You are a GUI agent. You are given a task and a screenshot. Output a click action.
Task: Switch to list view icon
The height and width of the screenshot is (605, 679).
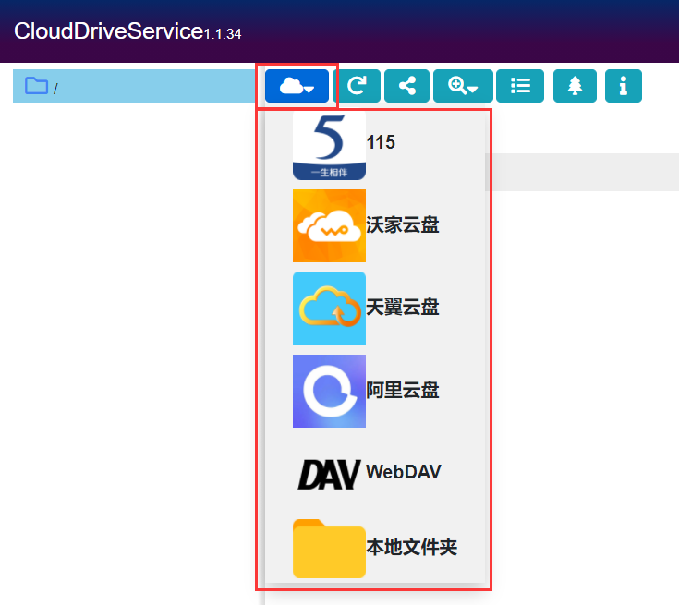point(519,86)
